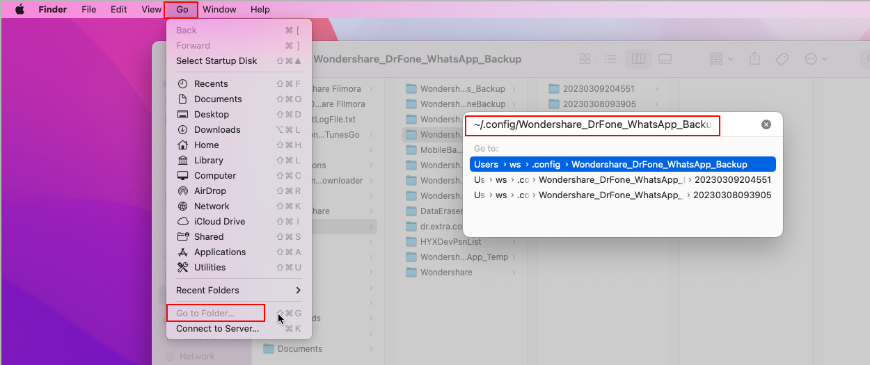Click the Apple logo in menu bar
This screenshot has width=870, height=365.
[x=19, y=10]
